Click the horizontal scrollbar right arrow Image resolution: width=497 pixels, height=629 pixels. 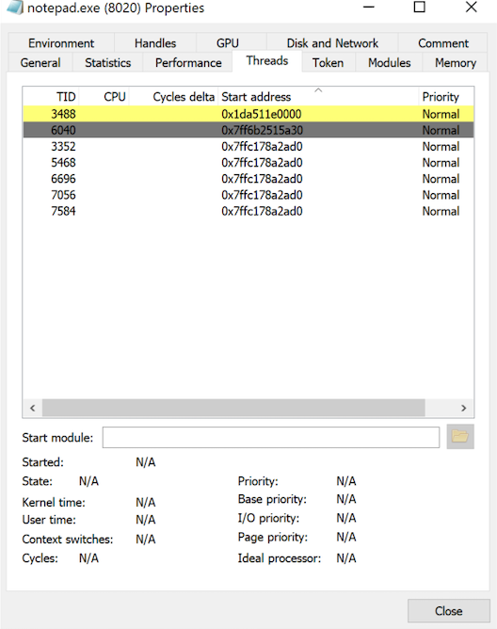click(464, 408)
